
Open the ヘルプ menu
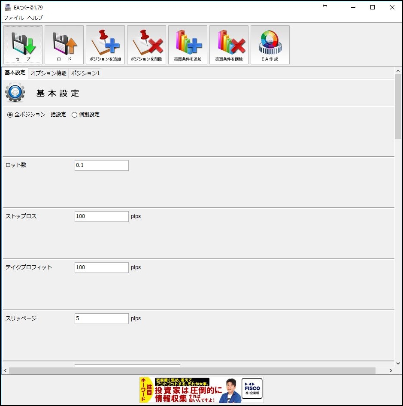[x=35, y=18]
